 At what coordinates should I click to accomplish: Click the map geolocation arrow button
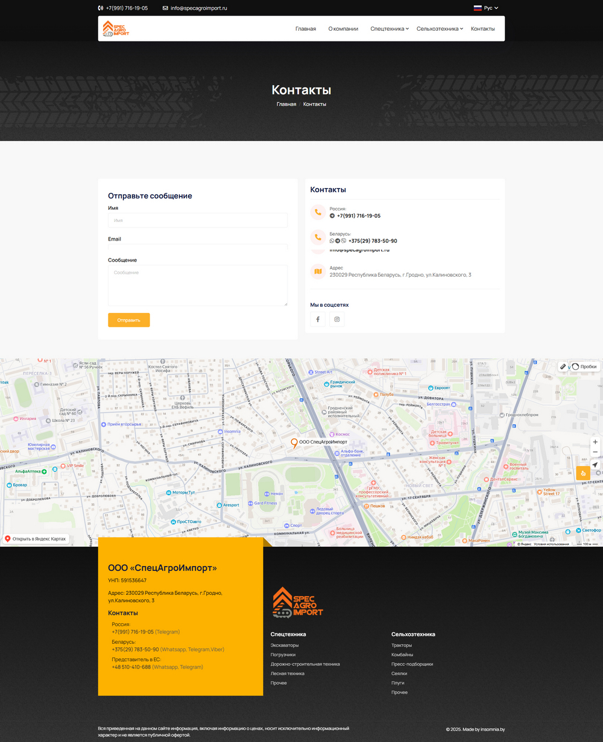tap(595, 465)
